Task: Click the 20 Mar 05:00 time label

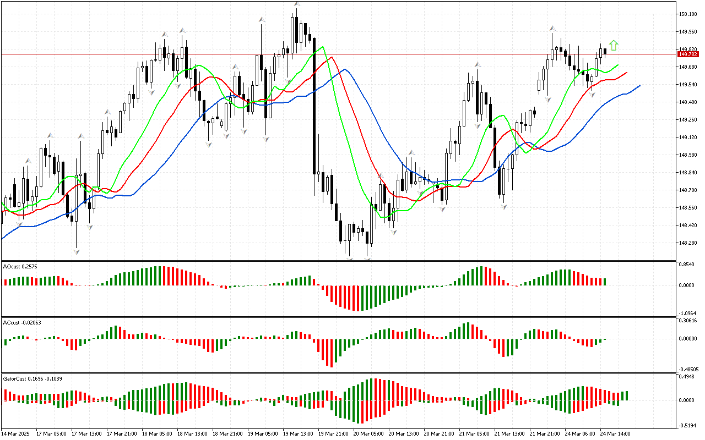Action: click(368, 433)
